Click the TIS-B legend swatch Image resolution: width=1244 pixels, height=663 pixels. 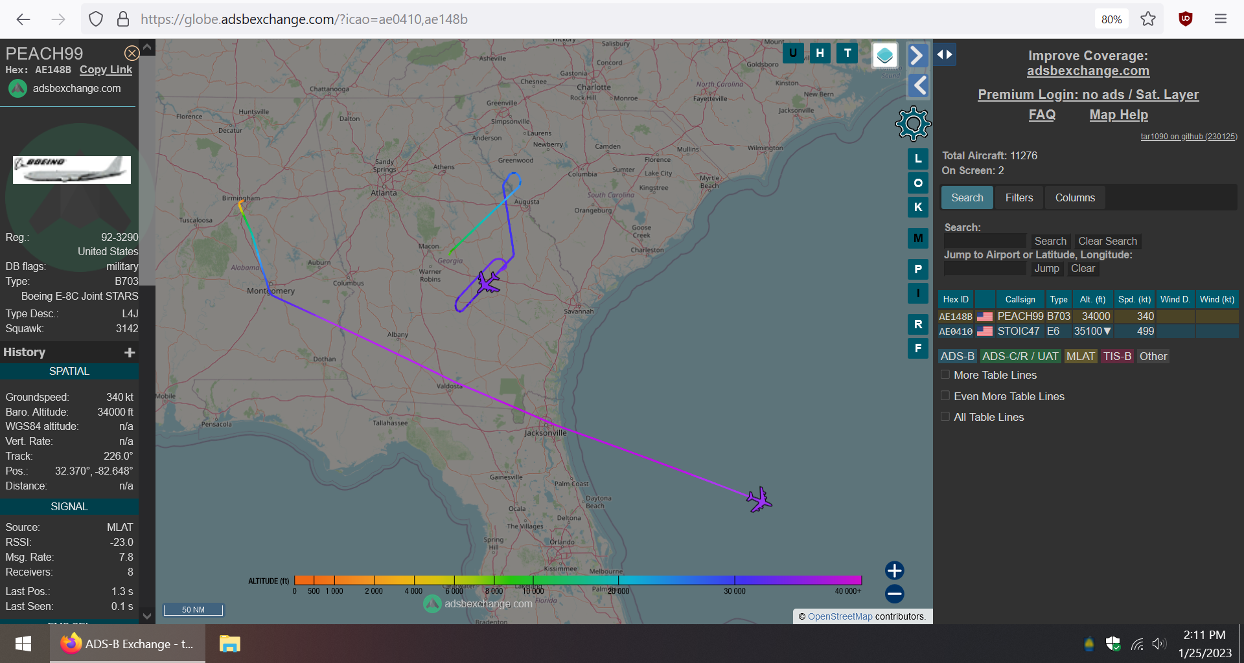[x=1117, y=356]
